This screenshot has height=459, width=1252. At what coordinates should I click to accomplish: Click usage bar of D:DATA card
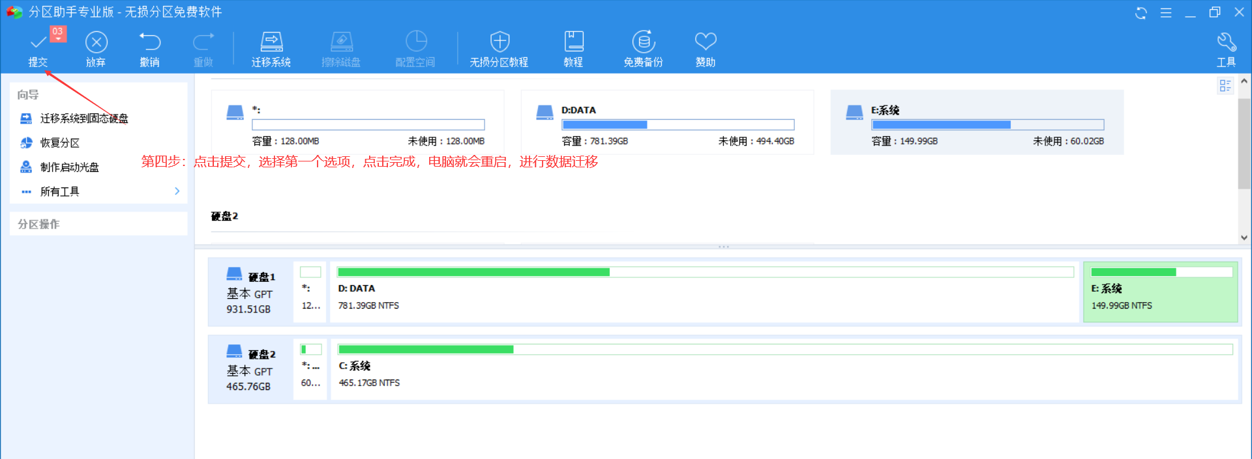click(678, 125)
